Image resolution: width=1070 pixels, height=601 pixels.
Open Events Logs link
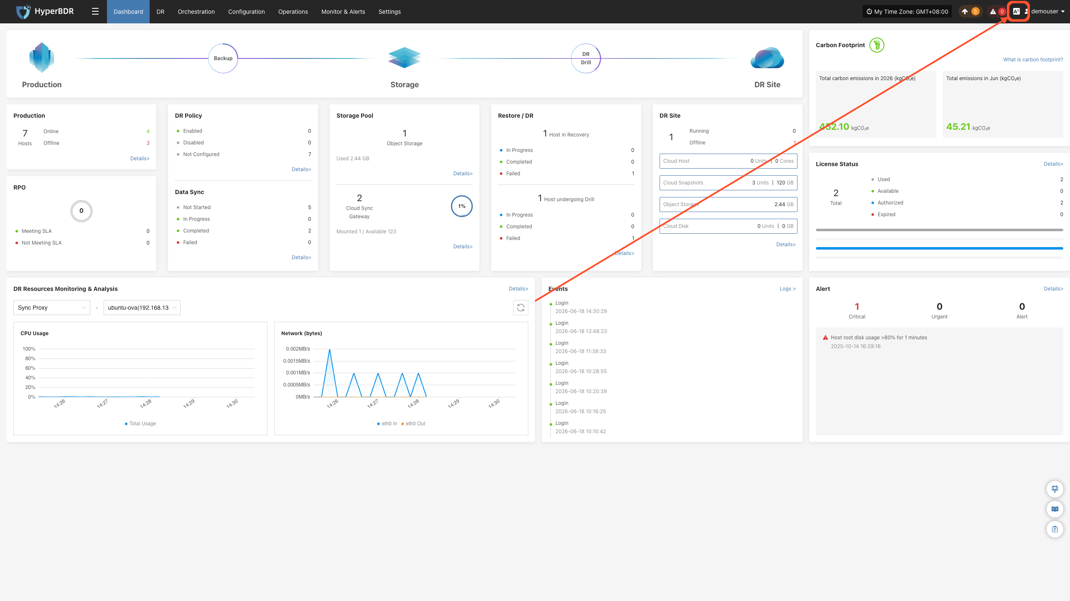pos(787,289)
